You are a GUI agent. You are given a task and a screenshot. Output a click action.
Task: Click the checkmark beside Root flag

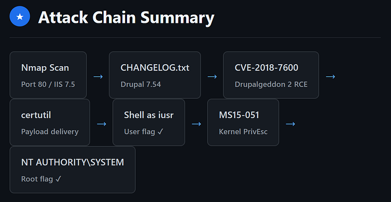59,179
